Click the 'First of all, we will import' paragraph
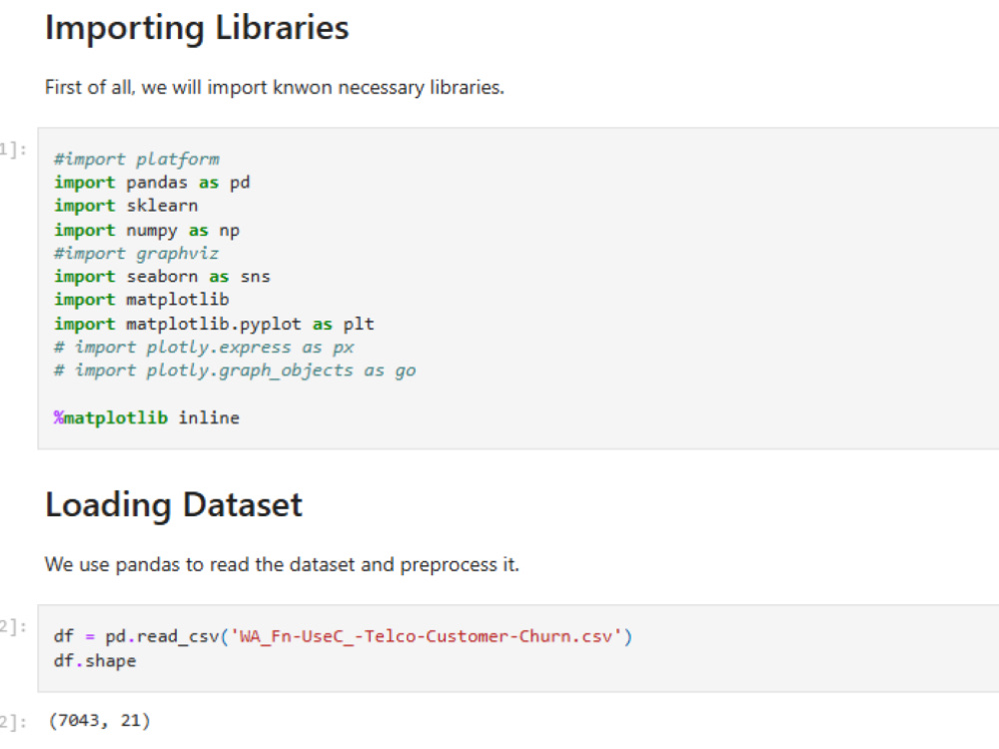This screenshot has height=749, width=999. [x=274, y=87]
